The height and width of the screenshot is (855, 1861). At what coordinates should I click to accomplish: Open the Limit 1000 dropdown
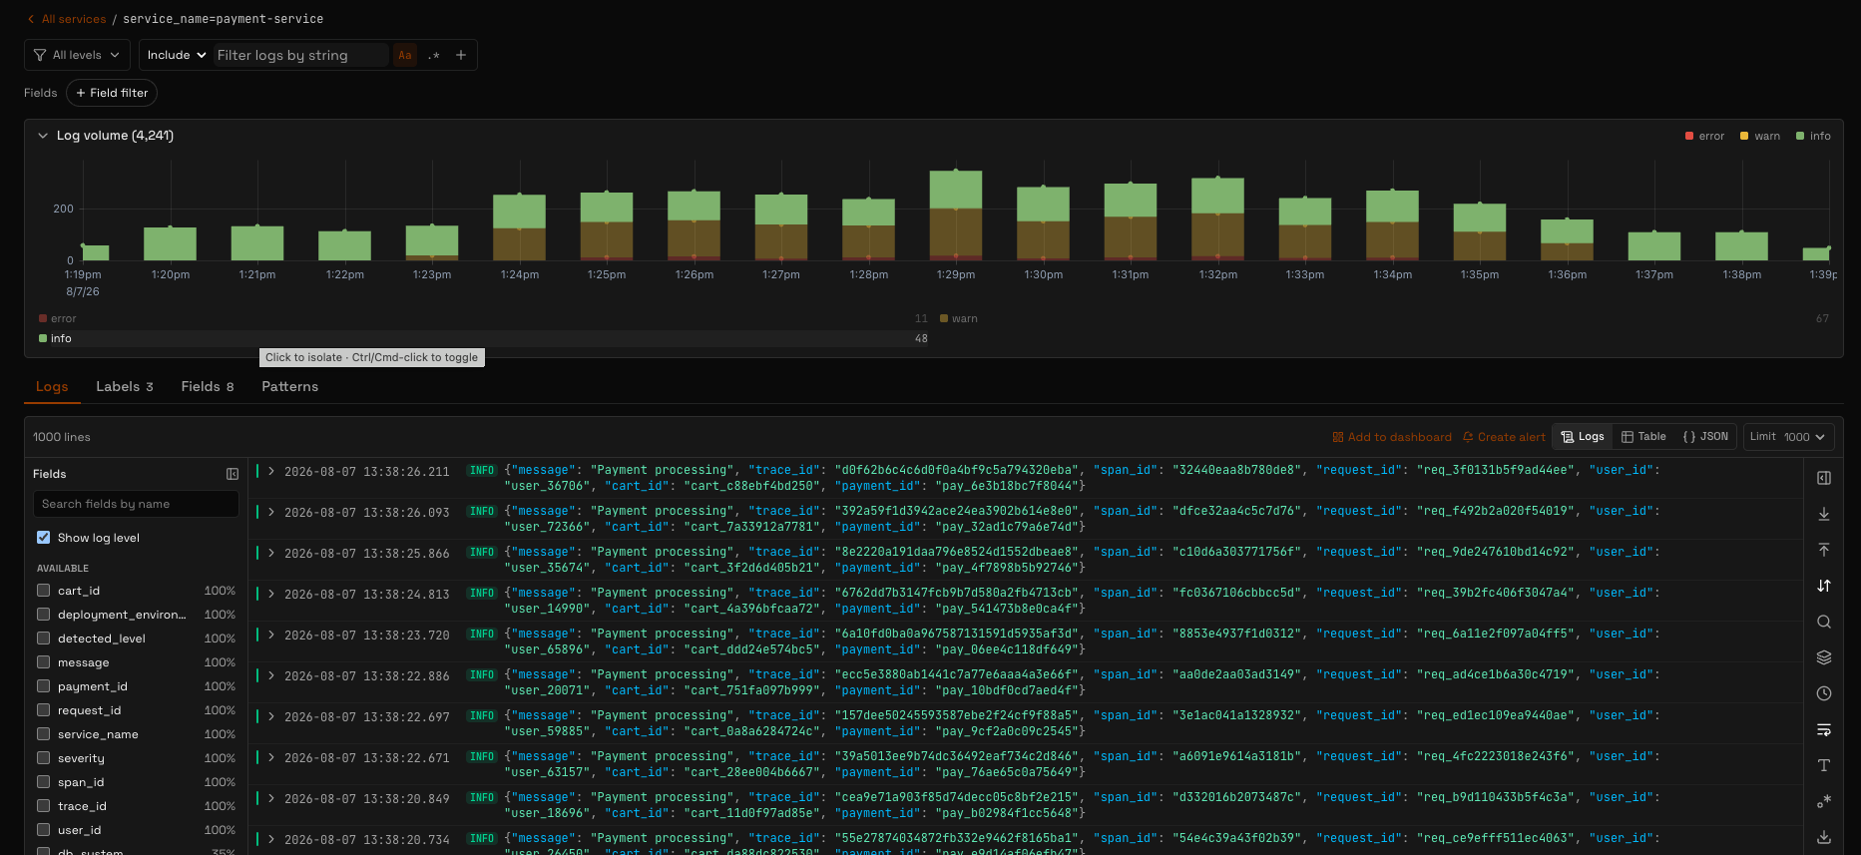click(1788, 437)
